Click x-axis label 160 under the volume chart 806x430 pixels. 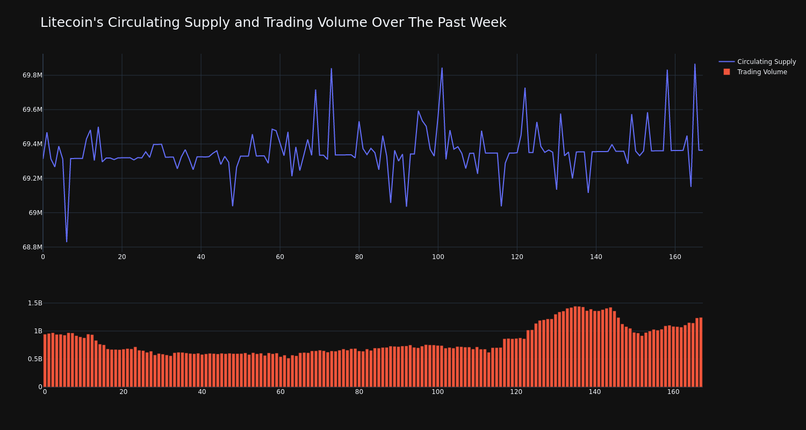pyautogui.click(x=673, y=392)
